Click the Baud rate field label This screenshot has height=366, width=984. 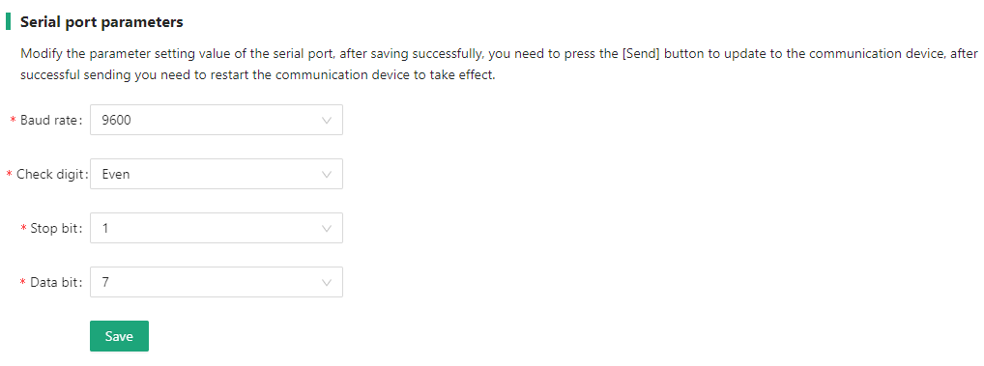coord(51,121)
